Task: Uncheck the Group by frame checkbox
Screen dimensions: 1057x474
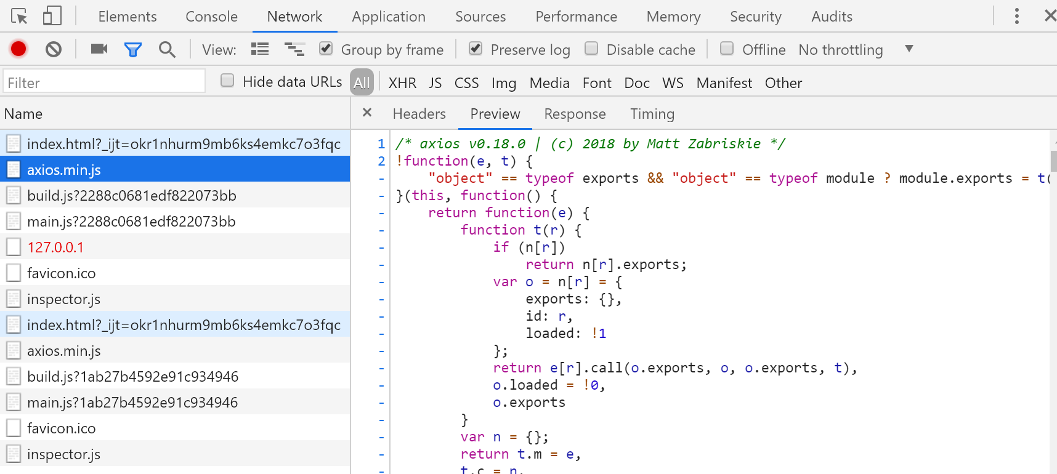Action: point(326,49)
